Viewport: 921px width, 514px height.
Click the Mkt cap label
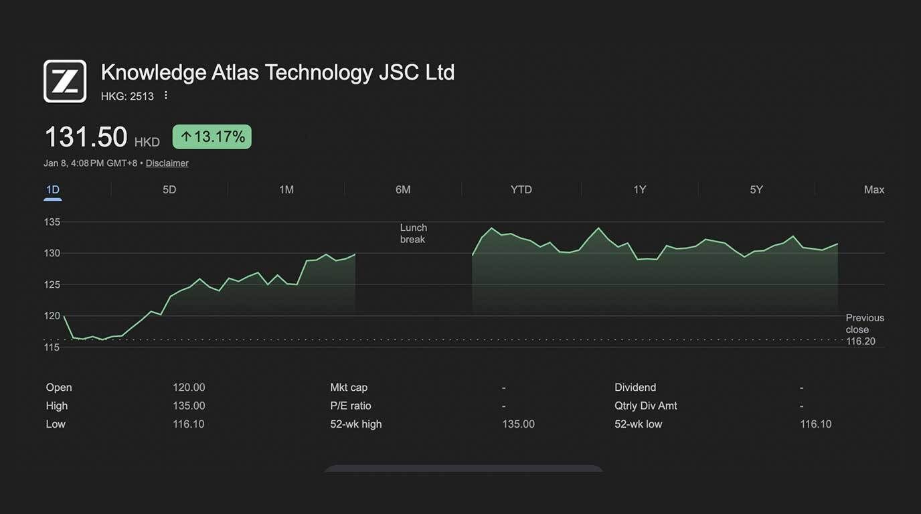(349, 388)
